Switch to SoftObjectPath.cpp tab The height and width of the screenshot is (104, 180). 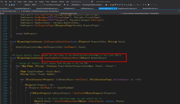pyautogui.click(x=87, y=9)
